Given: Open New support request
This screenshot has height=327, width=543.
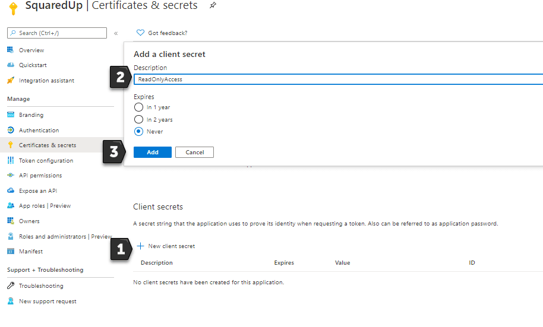Looking at the screenshot, I should [48, 301].
